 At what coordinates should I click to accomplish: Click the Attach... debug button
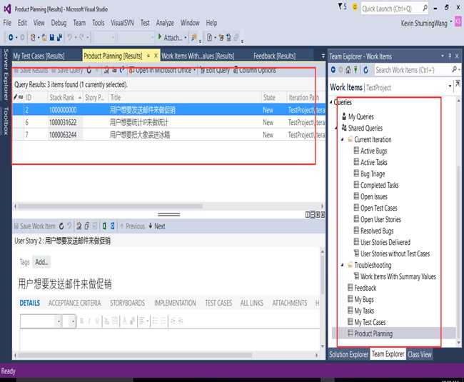coord(170,38)
